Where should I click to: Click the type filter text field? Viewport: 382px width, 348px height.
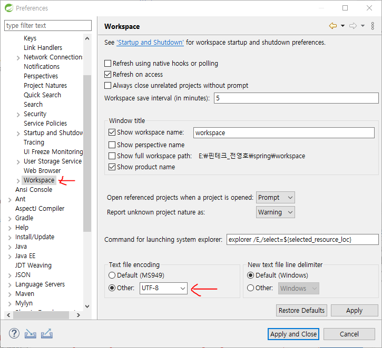pyautogui.click(x=48, y=26)
